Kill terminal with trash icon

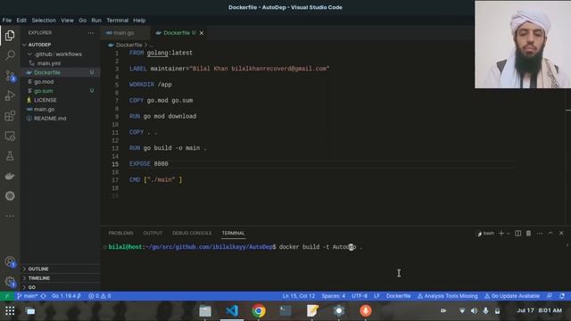[x=528, y=234]
